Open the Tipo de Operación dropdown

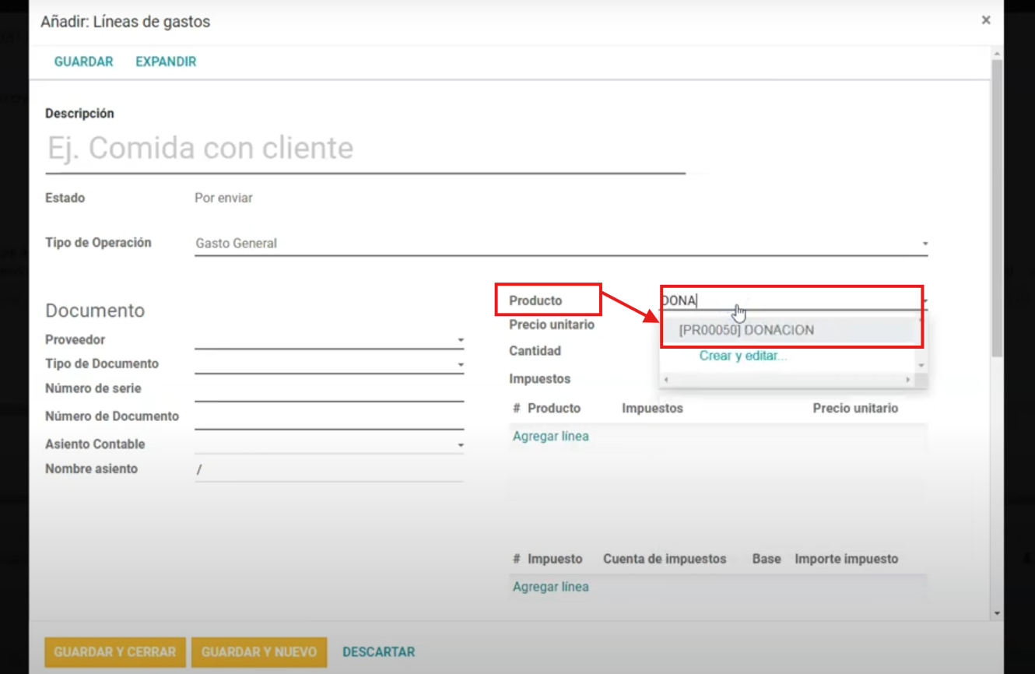pos(924,244)
